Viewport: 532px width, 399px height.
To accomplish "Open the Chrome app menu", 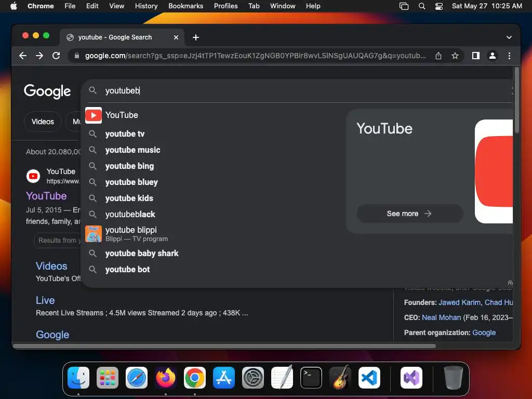I will (x=41, y=6).
